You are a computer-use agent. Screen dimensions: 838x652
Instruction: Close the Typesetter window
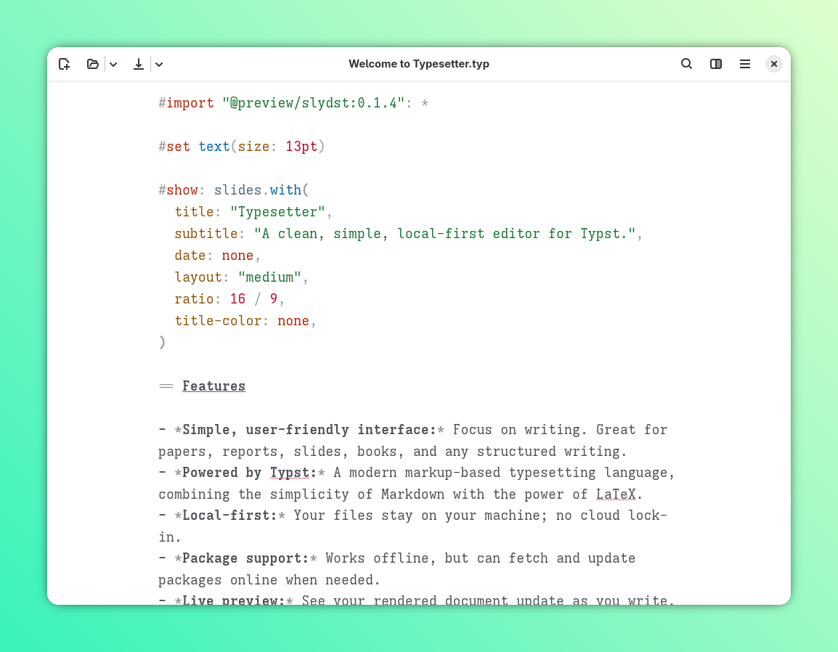(x=774, y=64)
